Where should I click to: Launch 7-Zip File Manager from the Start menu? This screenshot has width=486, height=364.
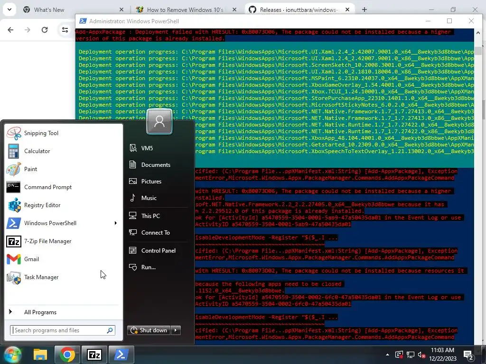(64, 241)
